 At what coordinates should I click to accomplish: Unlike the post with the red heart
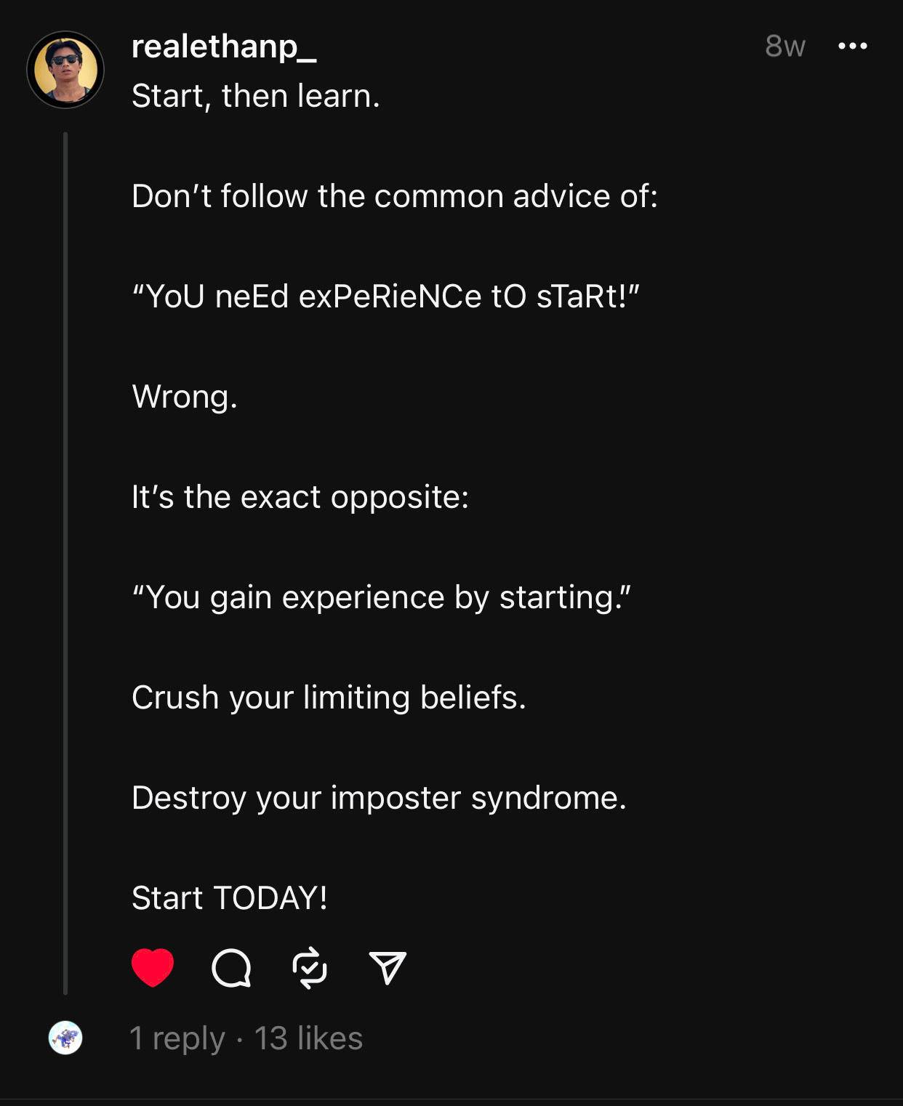click(153, 967)
